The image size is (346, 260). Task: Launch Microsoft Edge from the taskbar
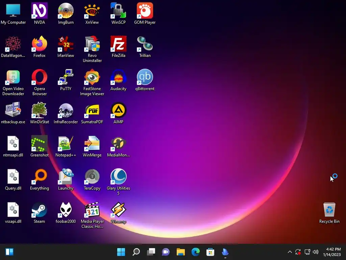tap(196, 252)
